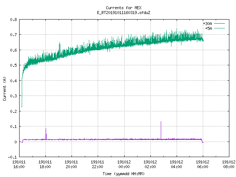236x177 pixels.
Task: Click the 191012 08:00 time tick label
Action: (x=229, y=164)
